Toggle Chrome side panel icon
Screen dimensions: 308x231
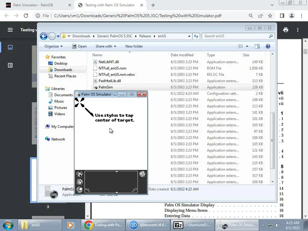[x=282, y=16]
